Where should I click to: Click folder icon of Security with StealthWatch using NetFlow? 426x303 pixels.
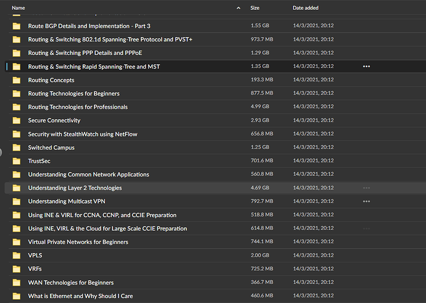17,134
